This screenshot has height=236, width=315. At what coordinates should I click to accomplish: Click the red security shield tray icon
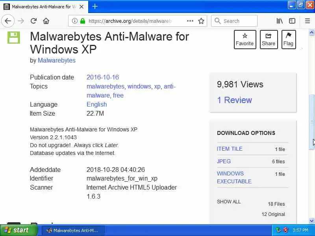click(286, 230)
